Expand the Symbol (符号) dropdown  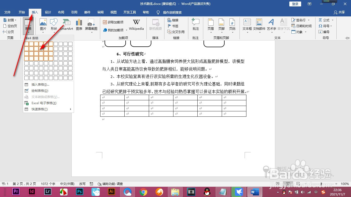(331, 26)
